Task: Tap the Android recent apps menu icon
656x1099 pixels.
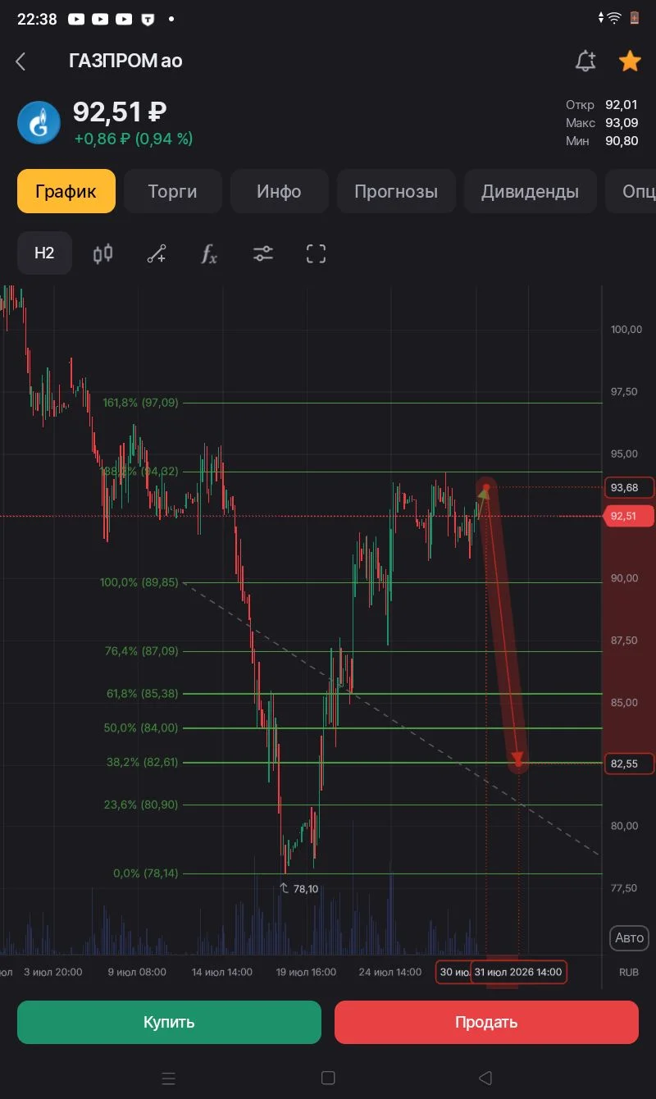Action: (169, 1078)
